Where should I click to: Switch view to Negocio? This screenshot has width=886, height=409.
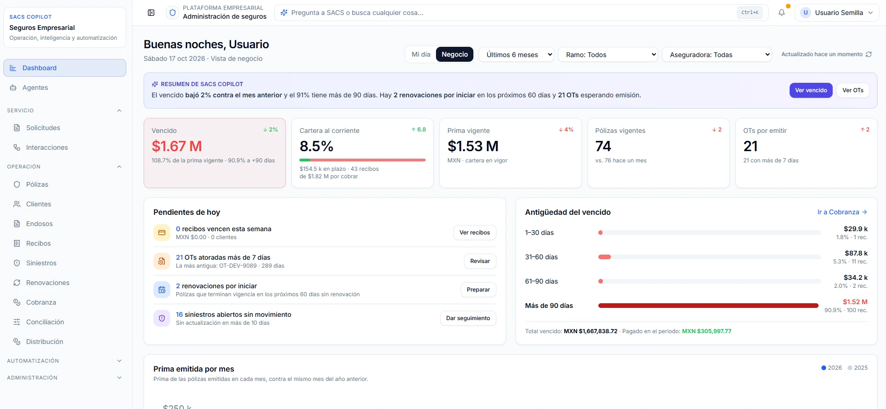(455, 54)
